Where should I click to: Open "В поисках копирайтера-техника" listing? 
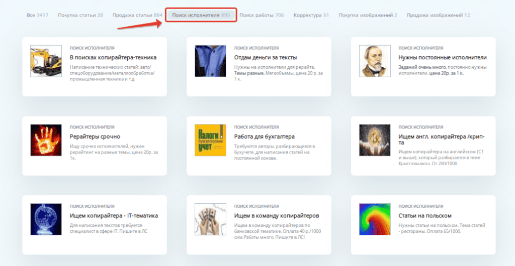click(113, 58)
